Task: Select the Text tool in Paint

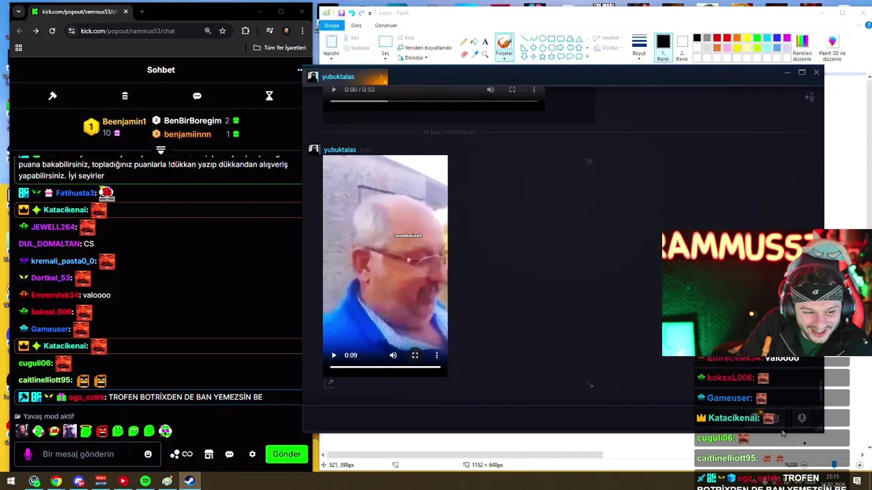Action: 485,42
